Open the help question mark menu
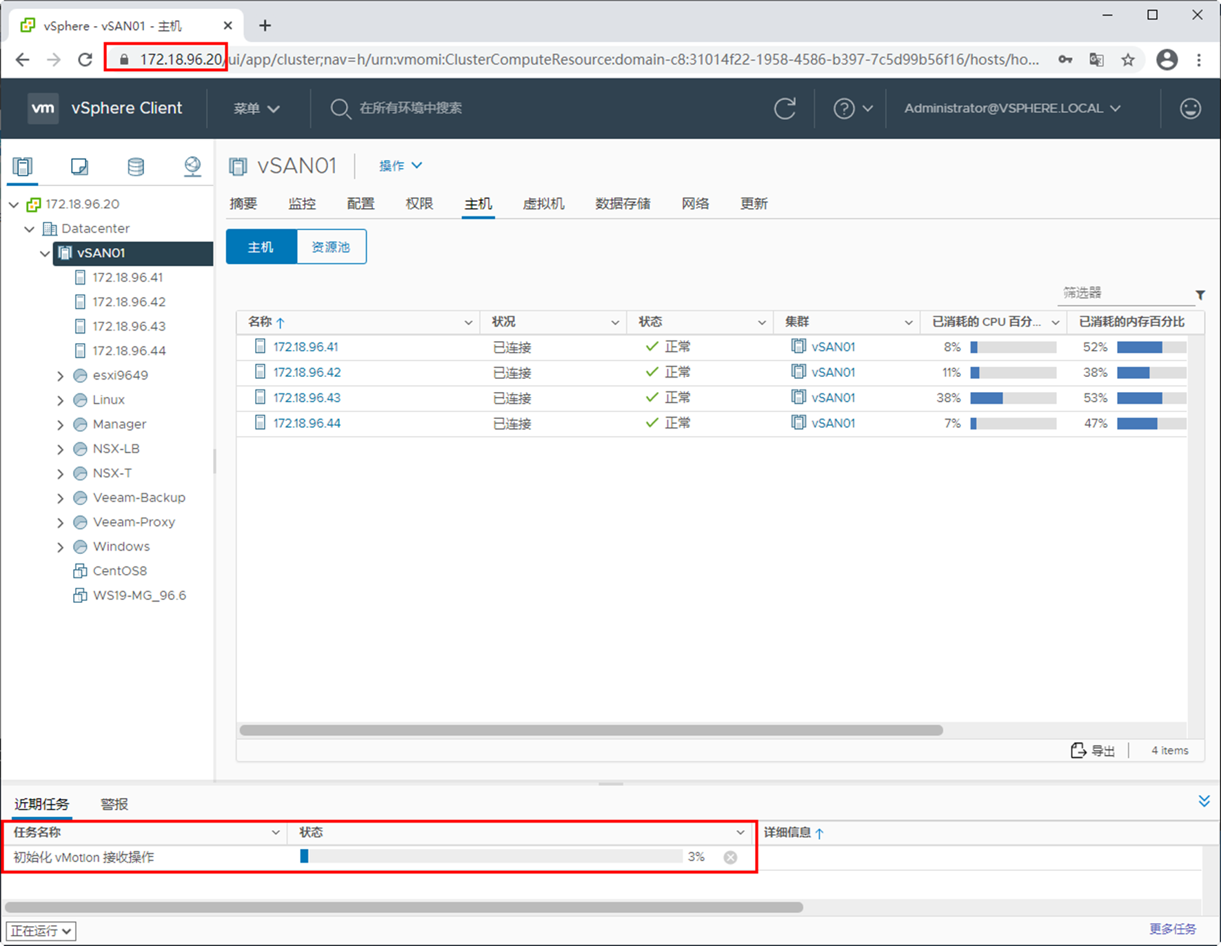1221x946 pixels. 853,108
